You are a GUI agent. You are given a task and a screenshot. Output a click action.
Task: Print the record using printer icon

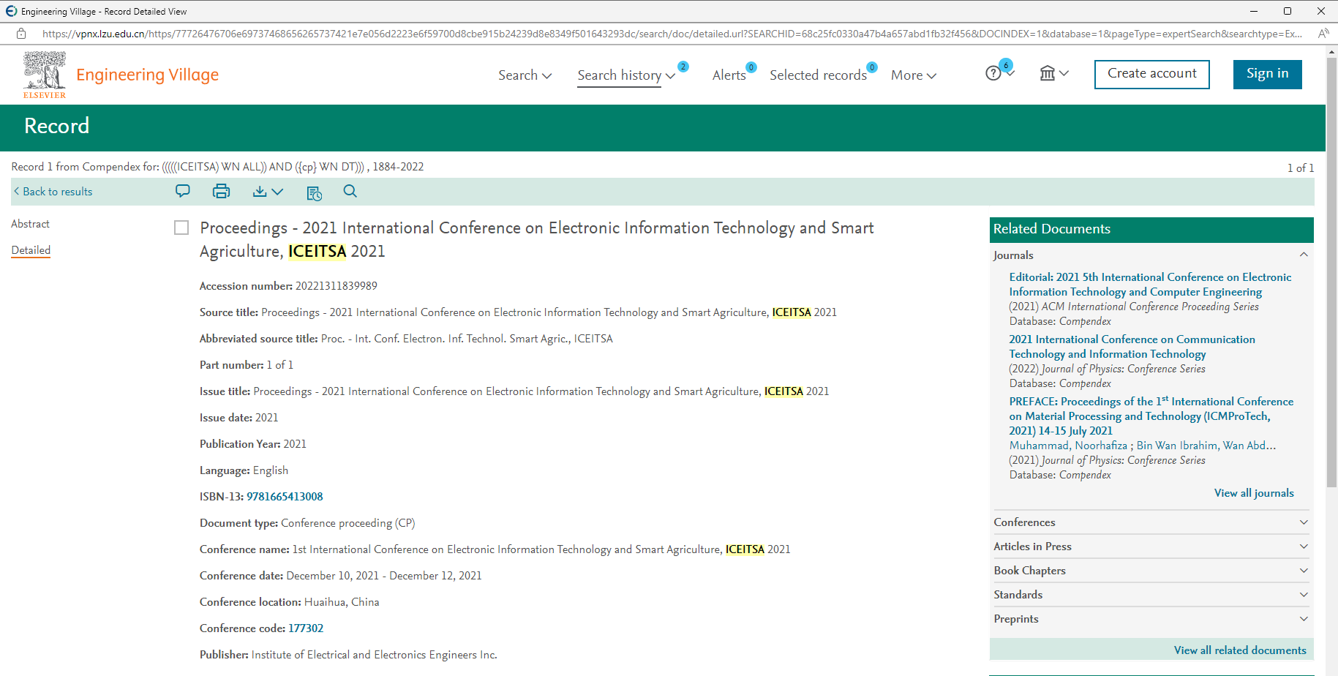point(221,191)
